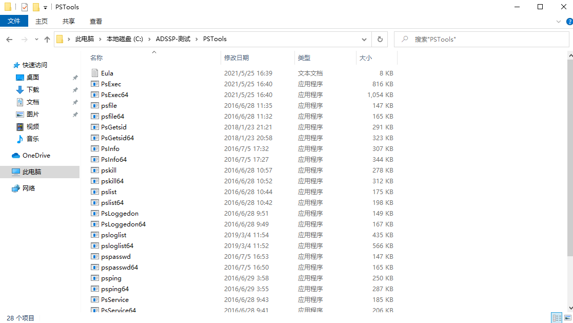This screenshot has height=323, width=573.
Task: Select the pskill64 application file
Action: point(112,181)
